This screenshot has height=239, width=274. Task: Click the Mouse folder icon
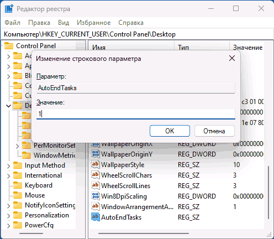(x=18, y=195)
